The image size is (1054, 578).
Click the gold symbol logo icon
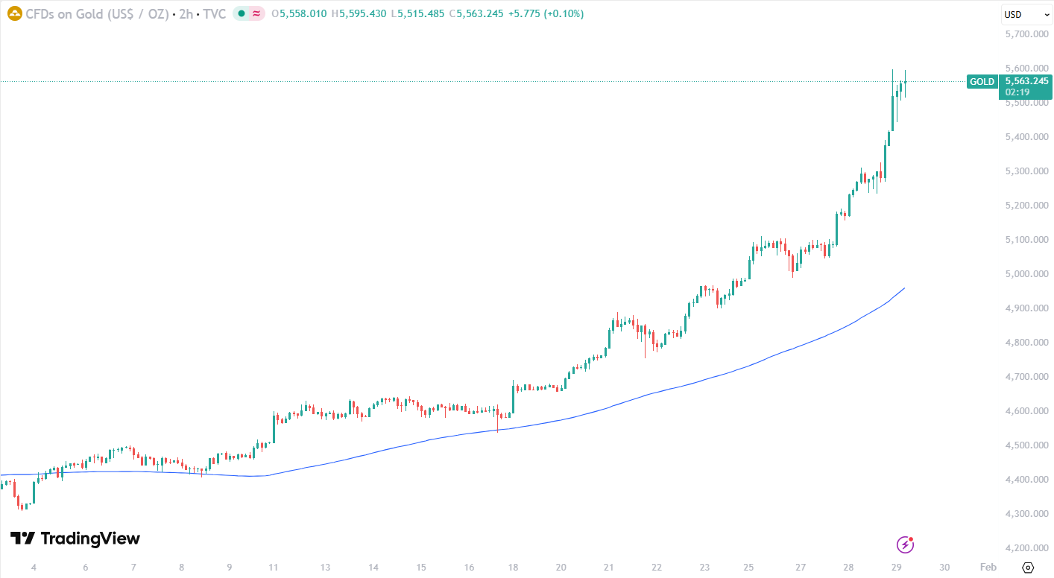coord(14,13)
